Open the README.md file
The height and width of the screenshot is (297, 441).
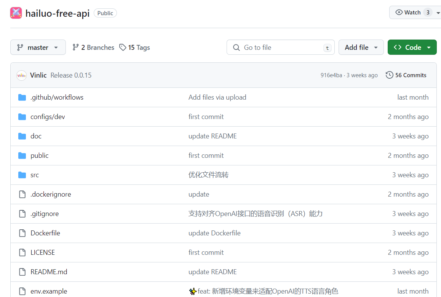click(49, 272)
